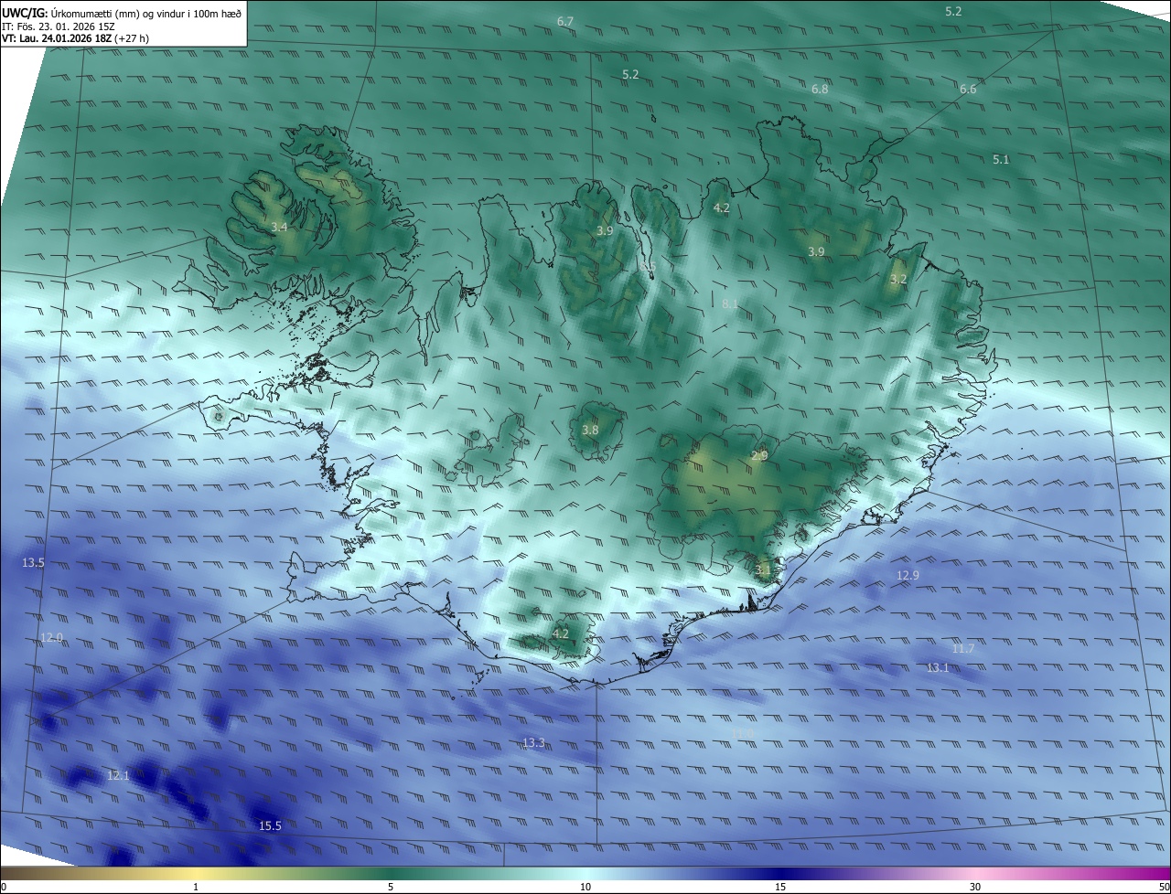Image resolution: width=1171 pixels, height=894 pixels.
Task: Click the 2.9 value label on the map
Action: tap(759, 455)
